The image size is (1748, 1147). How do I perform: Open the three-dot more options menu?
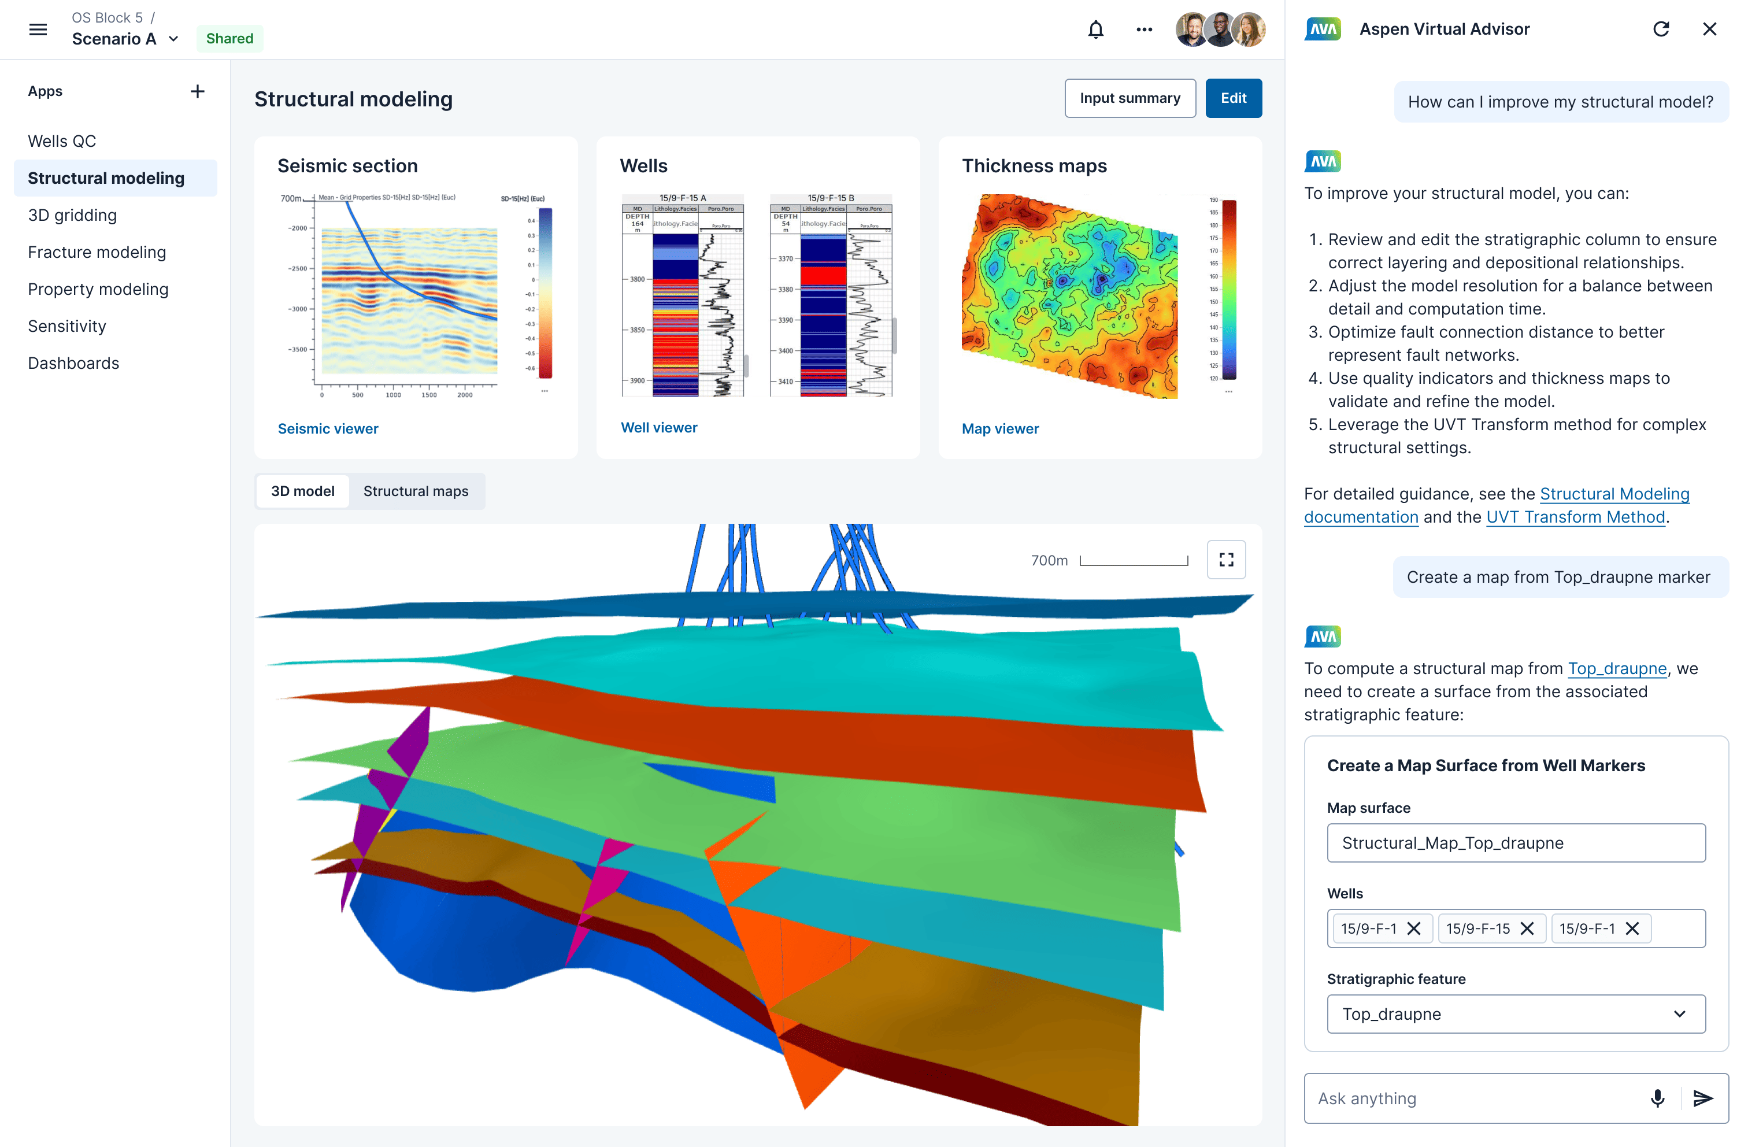pos(1143,29)
